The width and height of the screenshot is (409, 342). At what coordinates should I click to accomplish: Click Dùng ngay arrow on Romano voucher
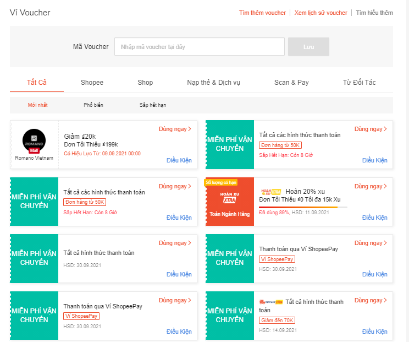(x=175, y=129)
